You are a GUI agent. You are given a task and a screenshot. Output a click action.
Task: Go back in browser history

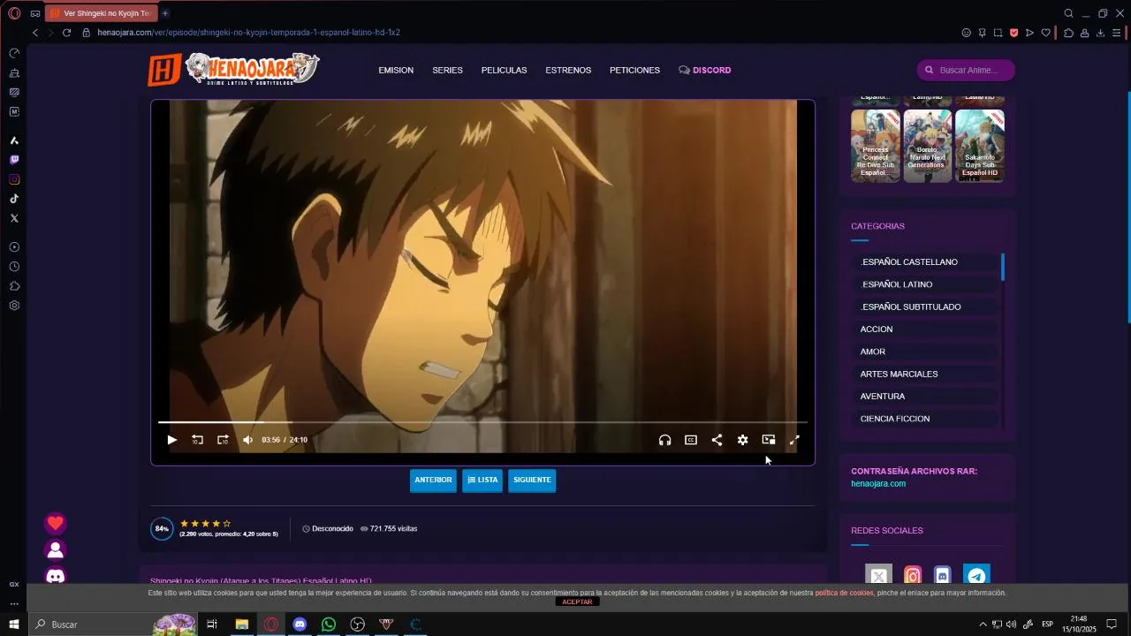(x=35, y=33)
